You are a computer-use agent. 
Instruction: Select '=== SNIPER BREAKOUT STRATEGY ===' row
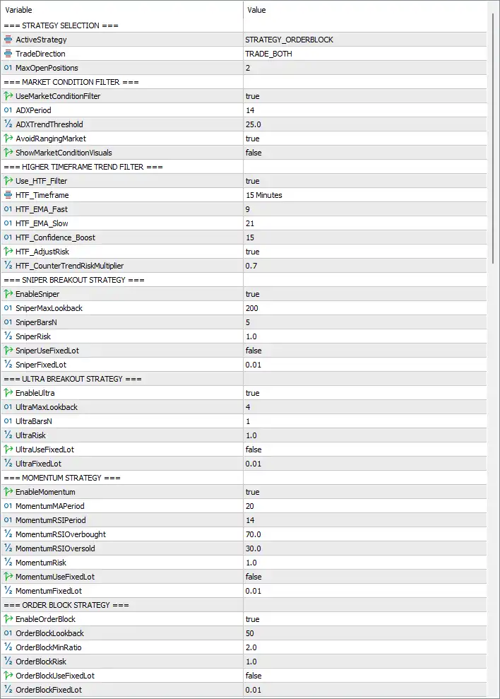[x=244, y=280]
